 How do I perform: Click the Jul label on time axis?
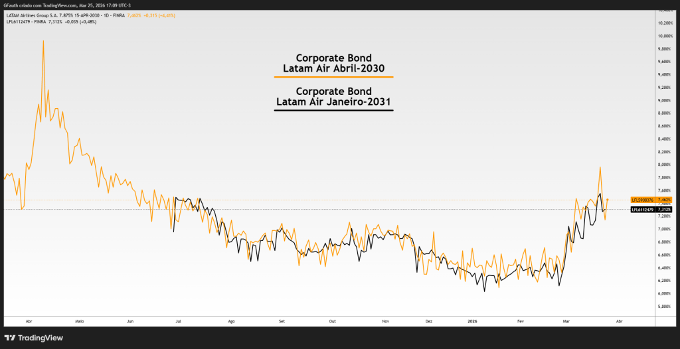click(x=179, y=320)
